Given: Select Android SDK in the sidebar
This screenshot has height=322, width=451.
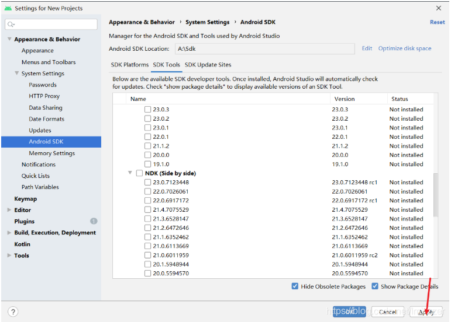Looking at the screenshot, I should [51, 142].
